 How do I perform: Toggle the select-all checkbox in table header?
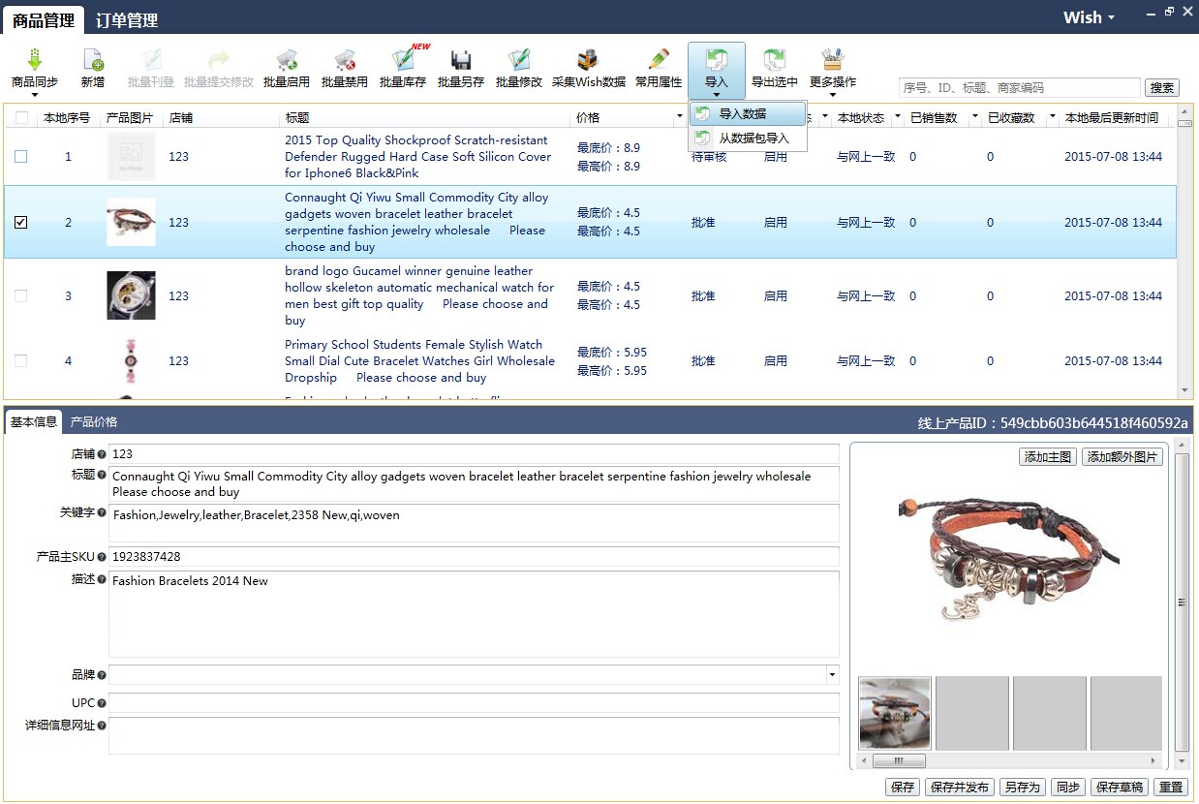click(21, 118)
